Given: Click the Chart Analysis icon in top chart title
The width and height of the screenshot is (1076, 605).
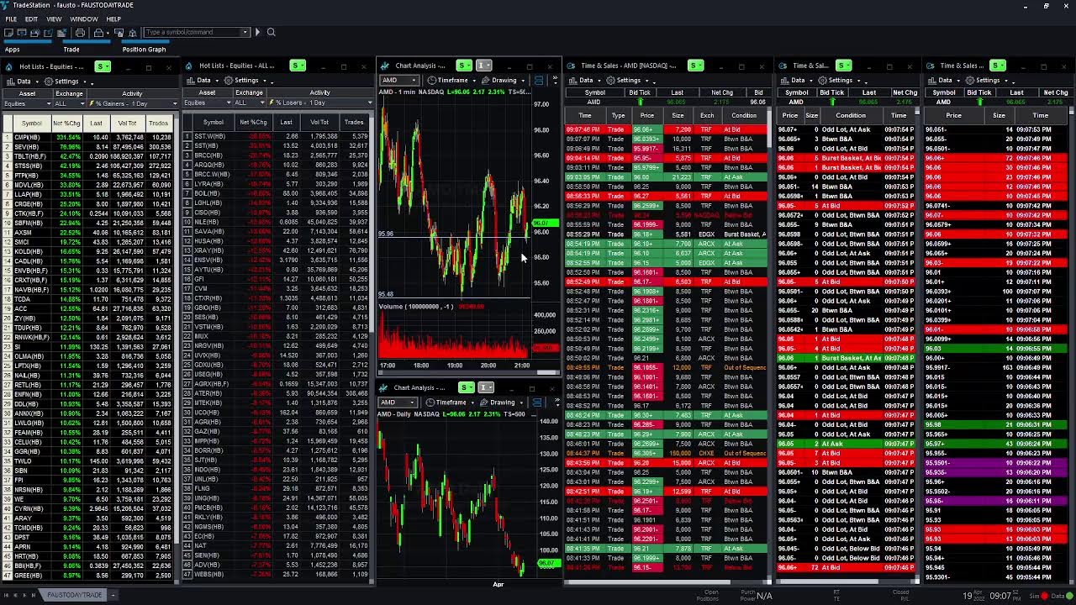Looking at the screenshot, I should (385, 66).
